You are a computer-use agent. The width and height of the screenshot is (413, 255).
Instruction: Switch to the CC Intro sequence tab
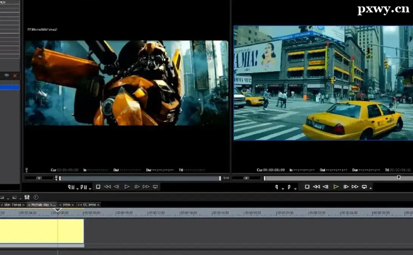88,205
